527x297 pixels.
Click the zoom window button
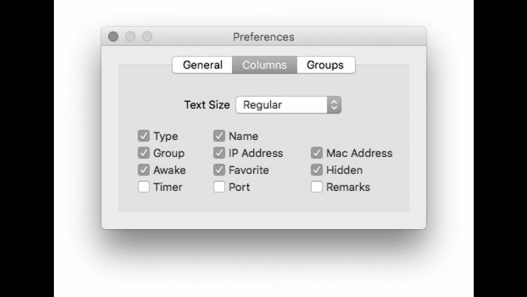coord(147,36)
